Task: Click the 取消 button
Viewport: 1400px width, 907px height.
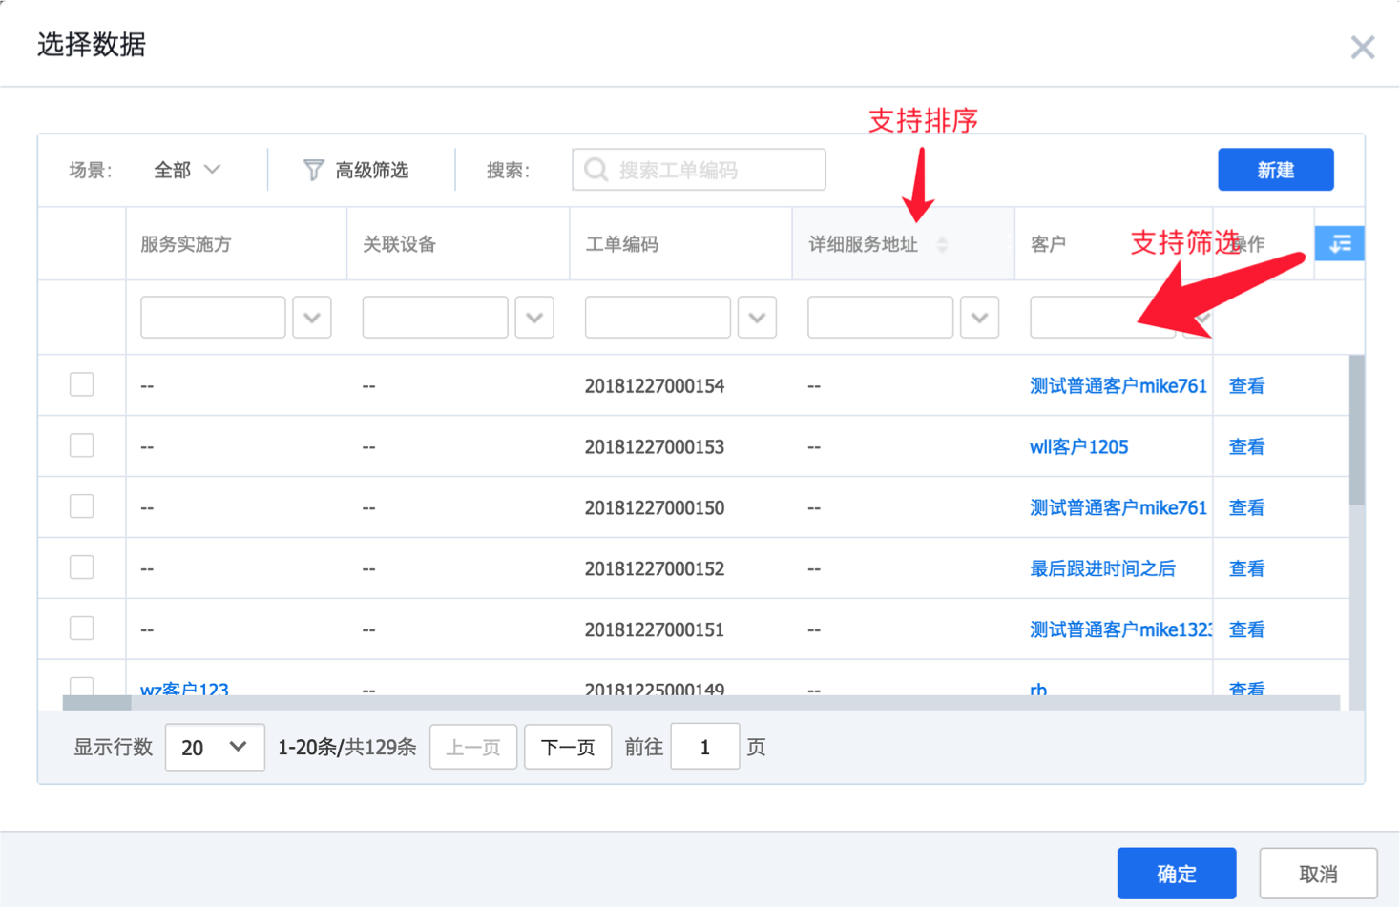Action: tap(1318, 874)
